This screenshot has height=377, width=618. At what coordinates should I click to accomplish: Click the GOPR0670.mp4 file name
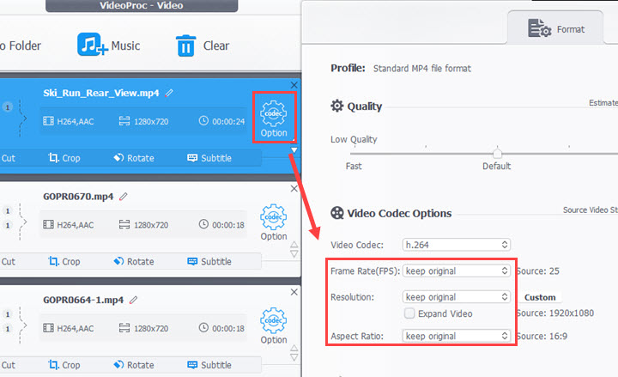[x=78, y=197]
